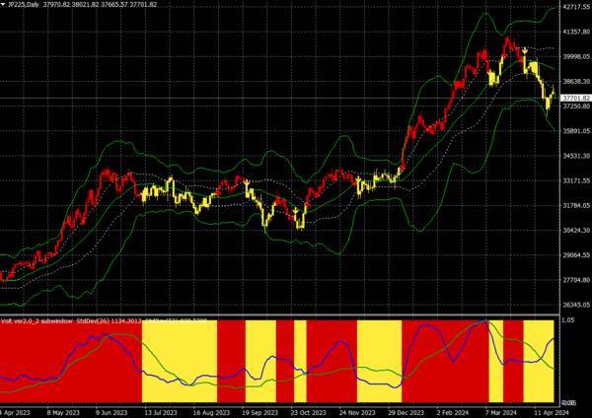Click the 13 Jul 2023 date label
592x418 pixels.
tap(161, 413)
